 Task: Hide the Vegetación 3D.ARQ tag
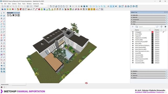pos(133,38)
